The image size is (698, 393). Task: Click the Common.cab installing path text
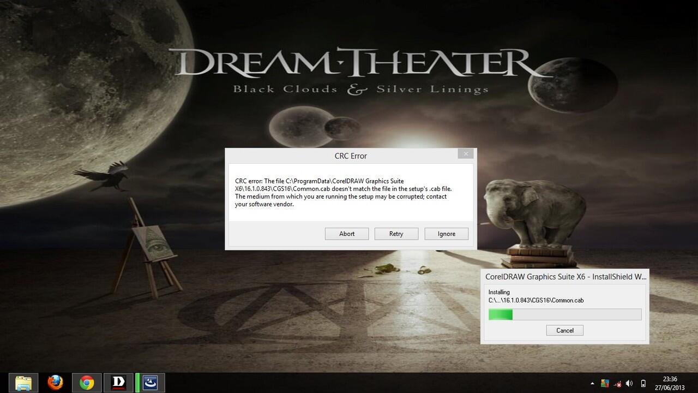[536, 300]
